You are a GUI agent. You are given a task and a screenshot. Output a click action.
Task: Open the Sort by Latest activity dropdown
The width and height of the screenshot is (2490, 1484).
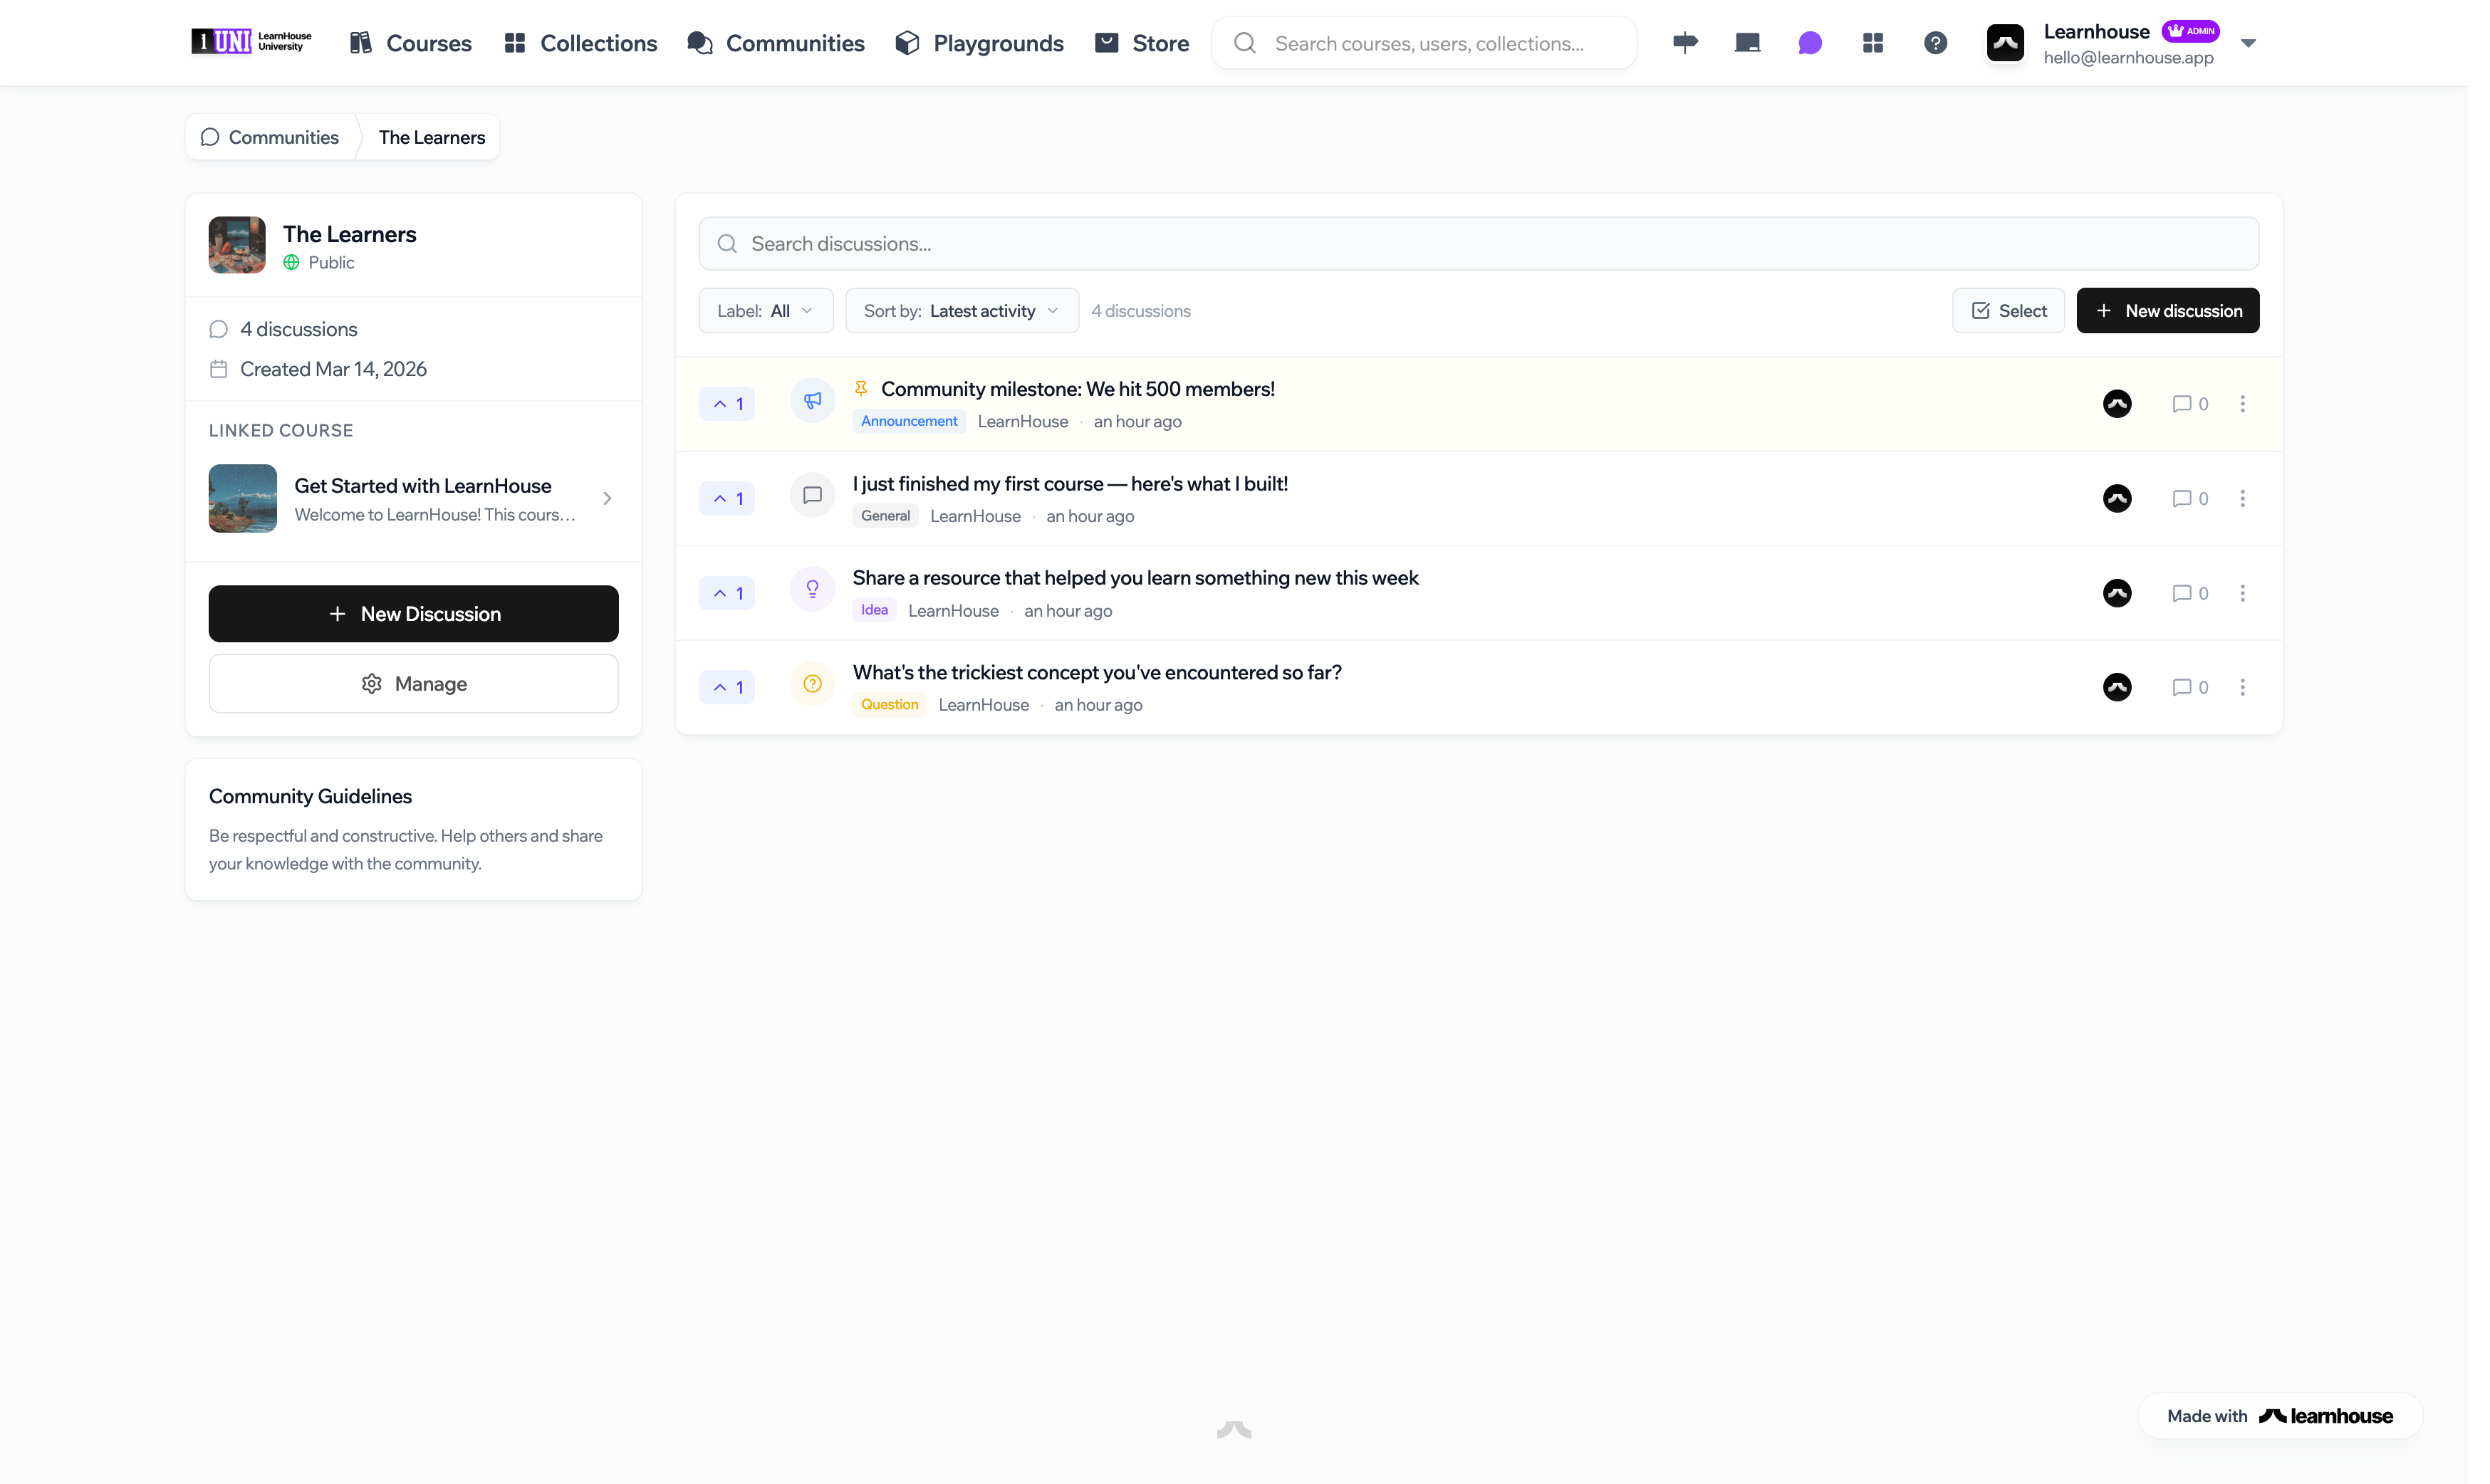click(x=961, y=310)
